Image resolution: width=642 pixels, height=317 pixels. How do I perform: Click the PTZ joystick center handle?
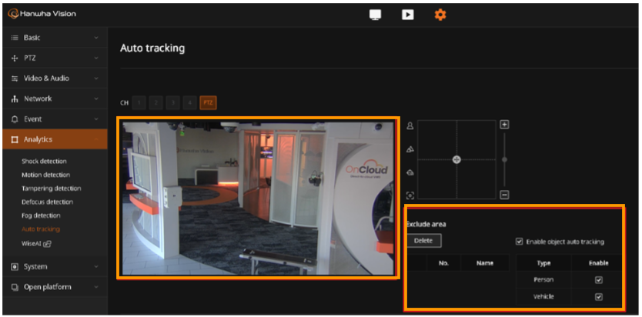click(456, 159)
